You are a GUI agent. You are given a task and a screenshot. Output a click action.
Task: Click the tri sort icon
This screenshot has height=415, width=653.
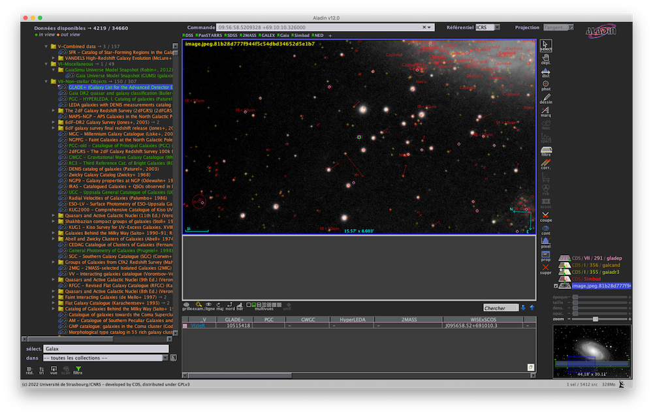[x=41, y=370]
